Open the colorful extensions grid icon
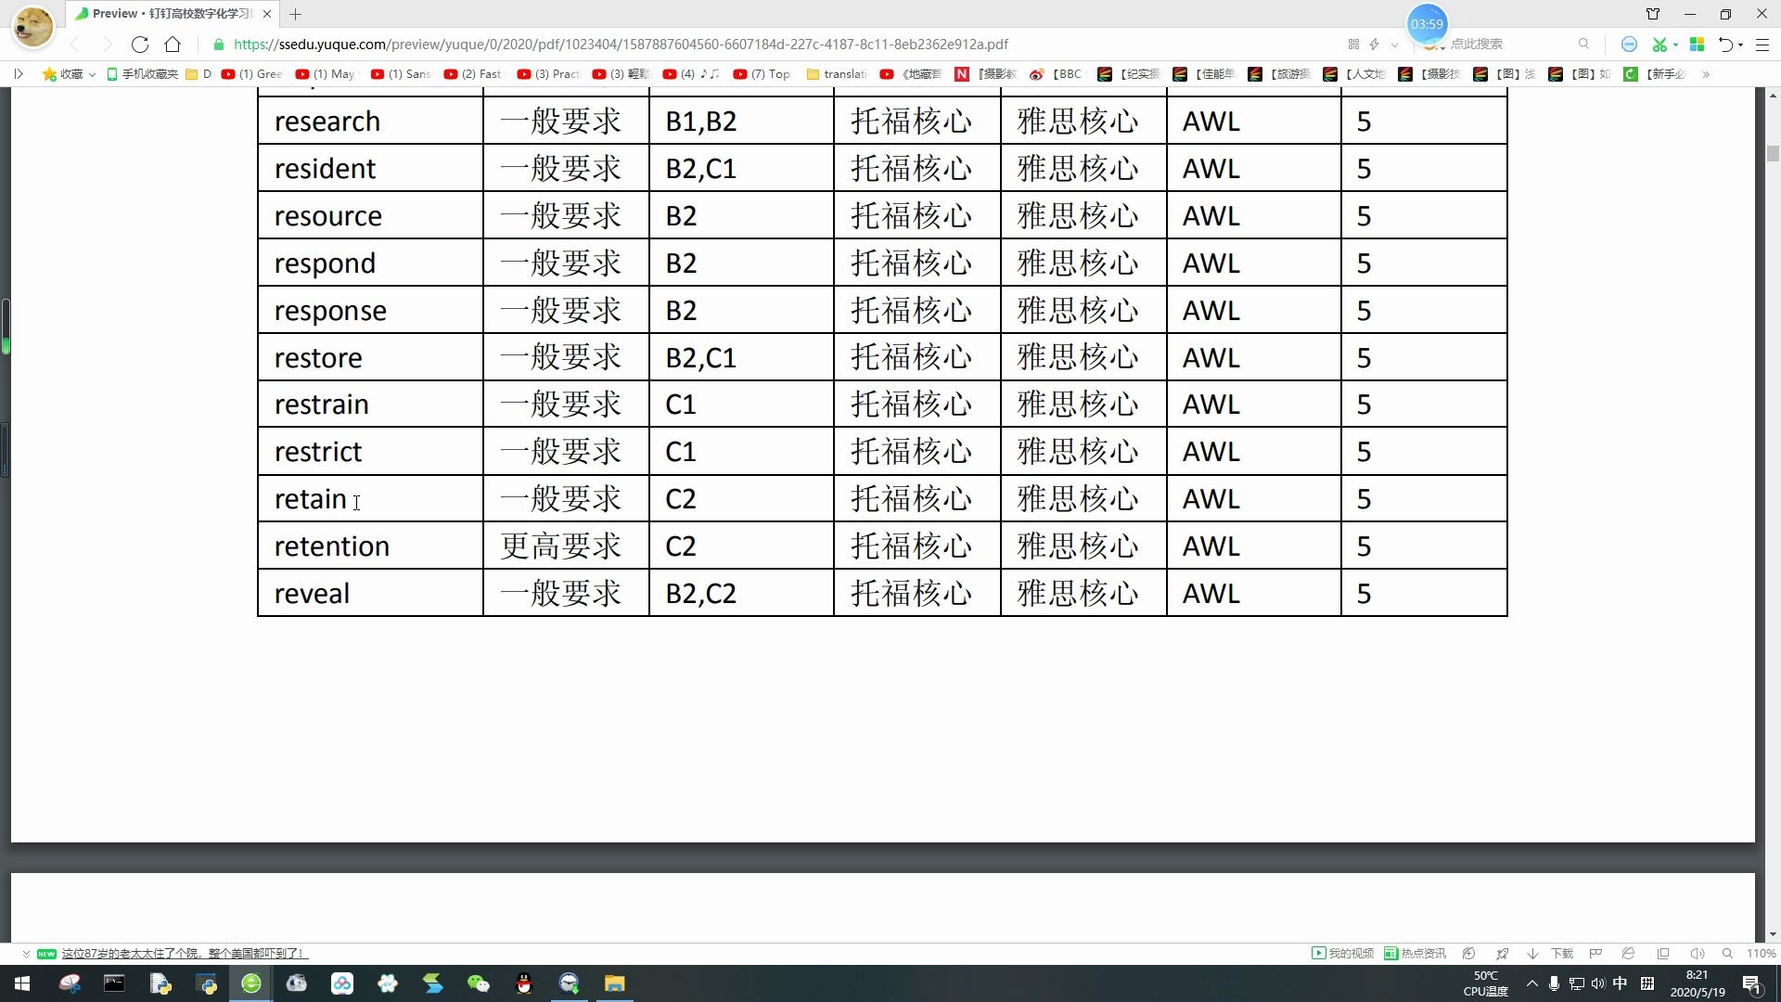1781x1002 pixels. pyautogui.click(x=1697, y=44)
